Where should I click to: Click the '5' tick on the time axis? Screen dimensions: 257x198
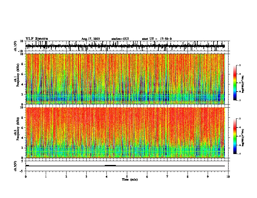[x=127, y=177]
